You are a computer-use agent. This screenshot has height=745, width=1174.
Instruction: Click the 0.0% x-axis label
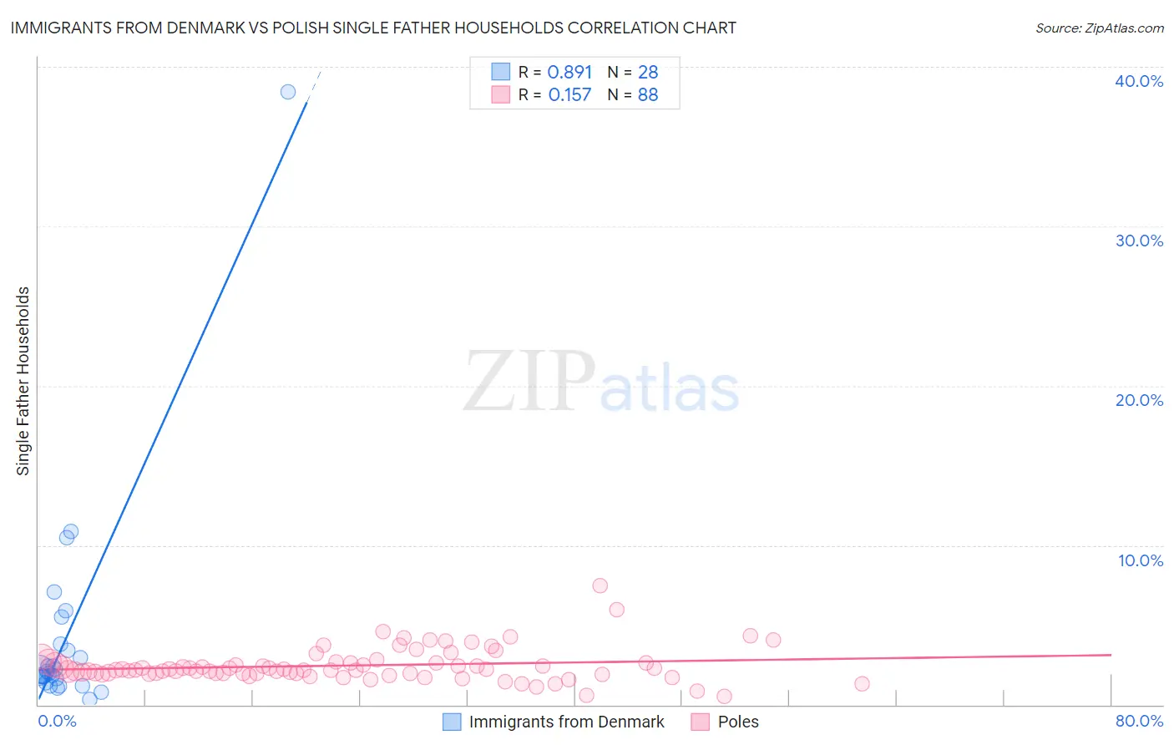[58, 721]
